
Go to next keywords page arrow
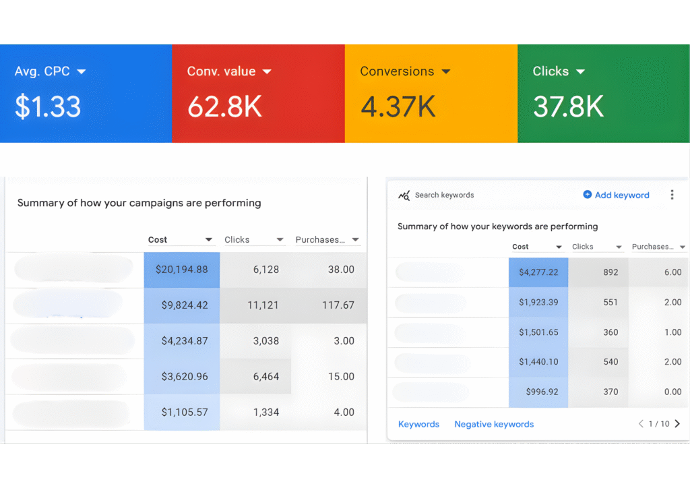pos(677,424)
